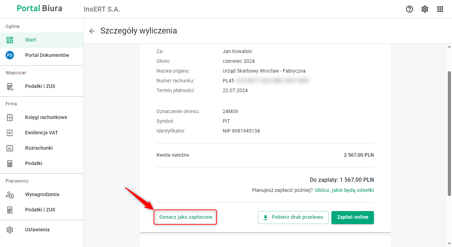Click the Ewidencja VAT icon
452x247 pixels.
tap(10, 133)
